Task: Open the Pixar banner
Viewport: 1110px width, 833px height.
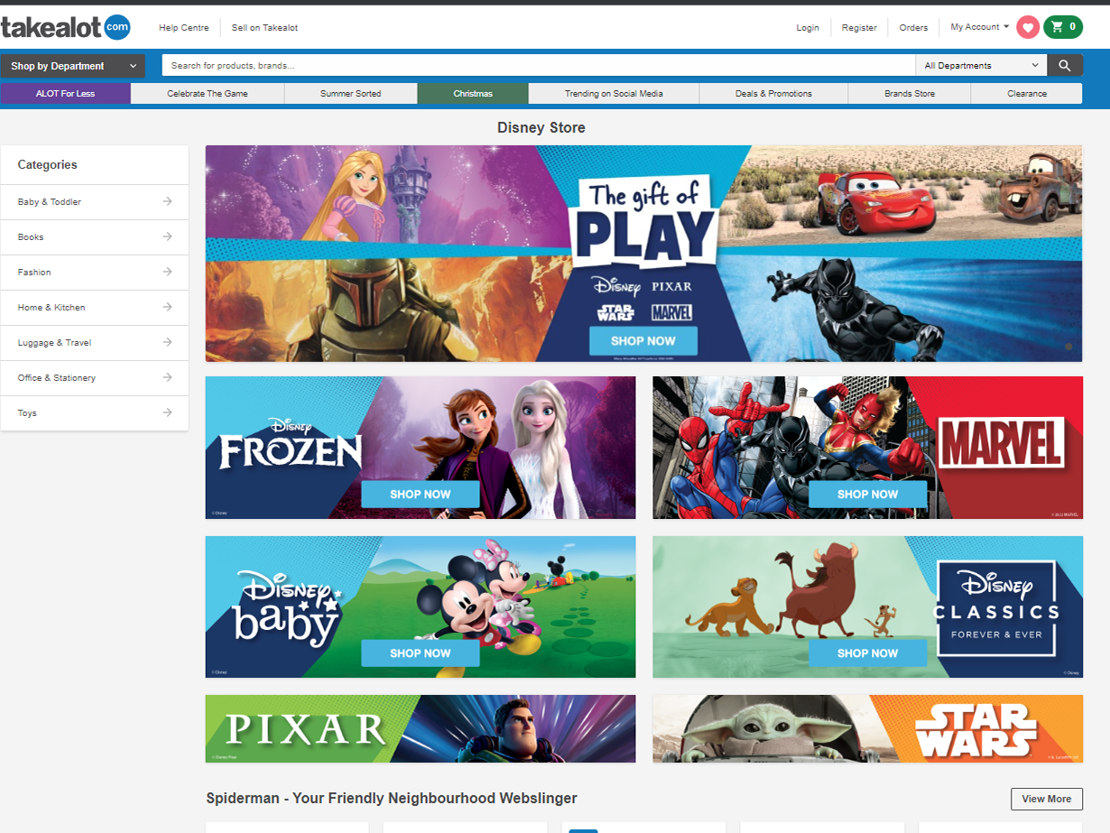Action: (421, 729)
